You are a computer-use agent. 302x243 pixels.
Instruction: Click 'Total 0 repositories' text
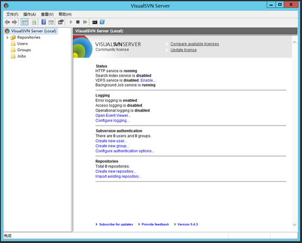pos(112,166)
